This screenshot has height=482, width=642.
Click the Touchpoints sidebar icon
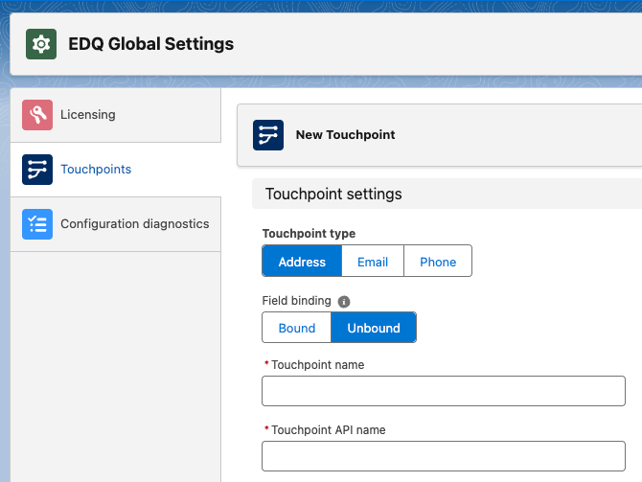click(x=37, y=170)
